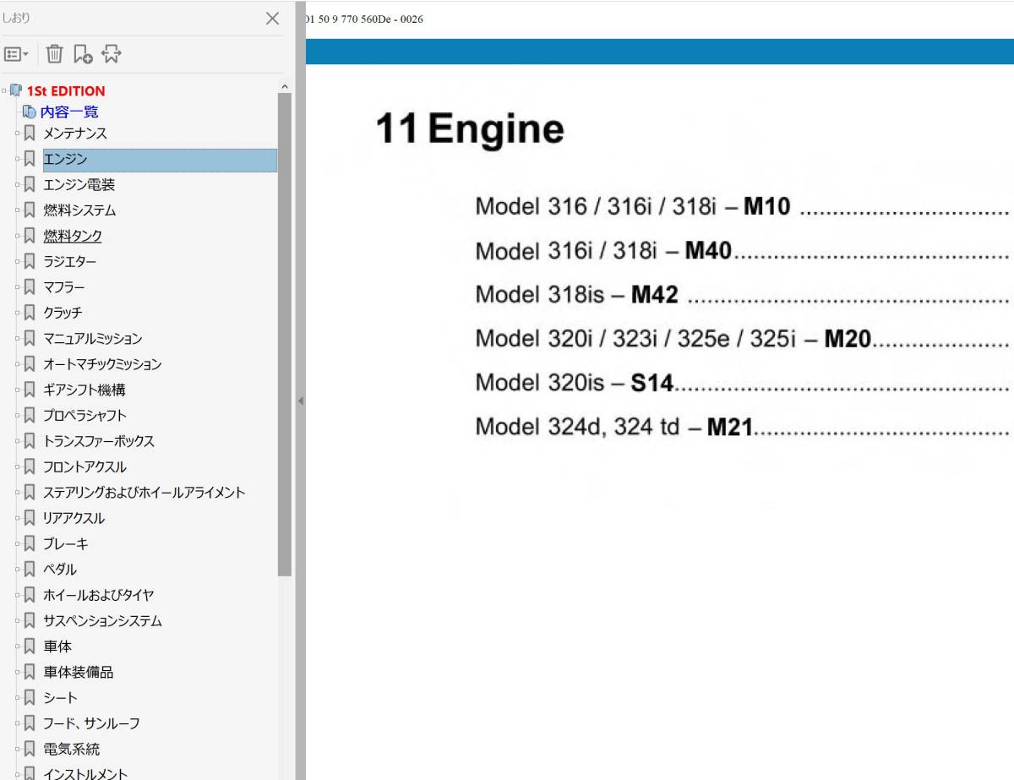Click bookmark icon beside フロントアクスル

[30, 466]
